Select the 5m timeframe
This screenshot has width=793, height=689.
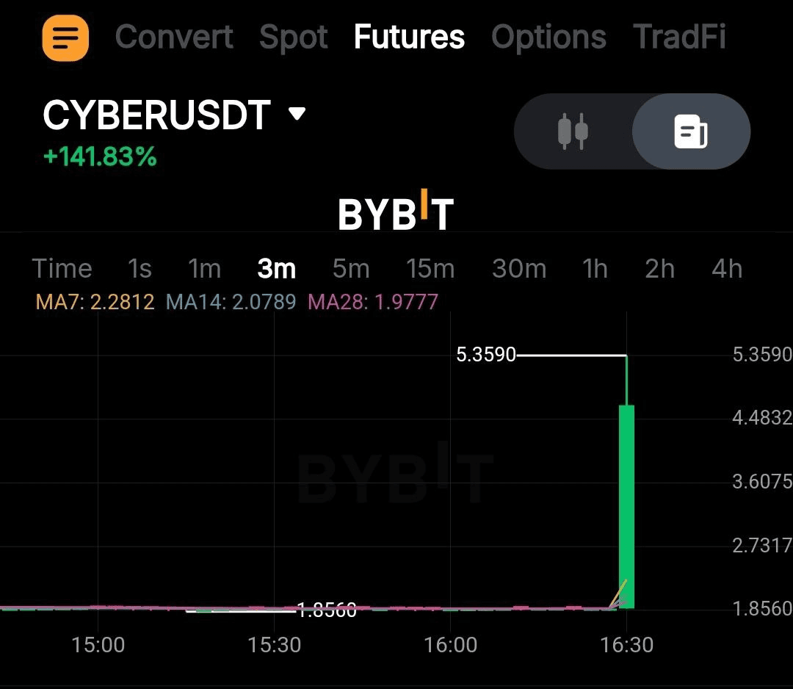point(351,268)
